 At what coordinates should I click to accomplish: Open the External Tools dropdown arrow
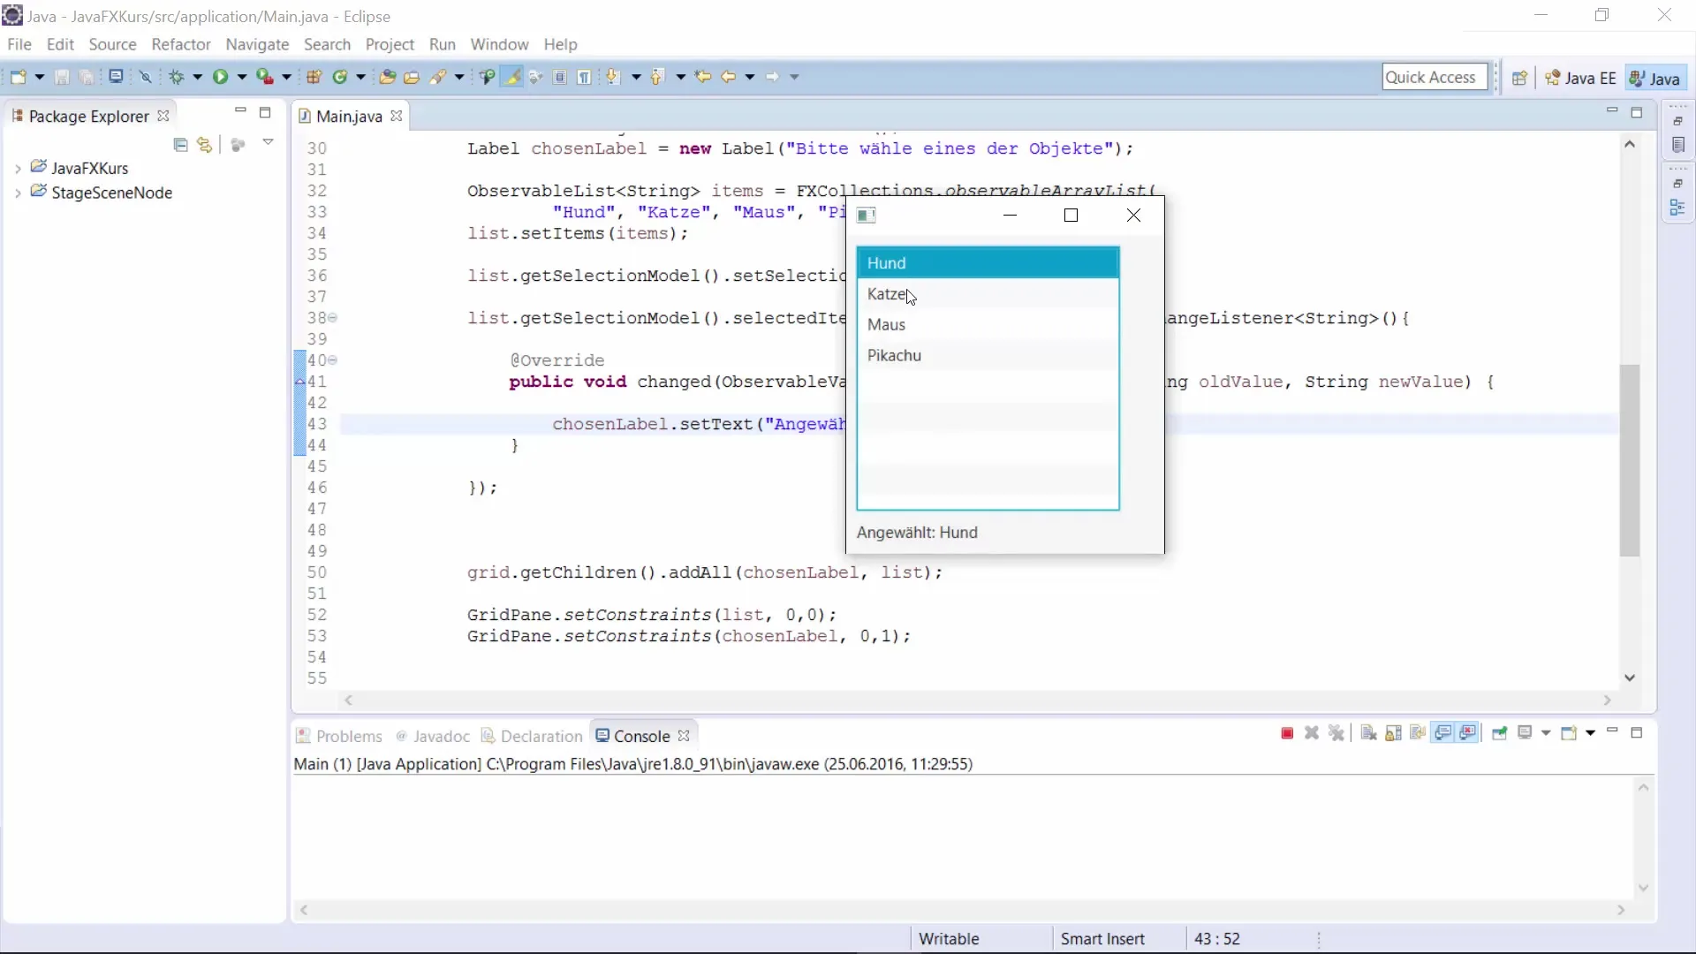tap(286, 77)
